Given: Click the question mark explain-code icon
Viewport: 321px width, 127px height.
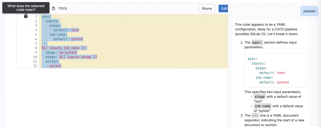Looking at the screenshot, I should click(x=26, y=16).
